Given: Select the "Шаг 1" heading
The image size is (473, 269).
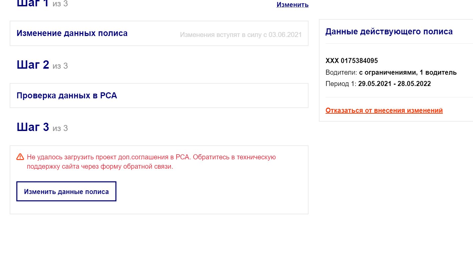Looking at the screenshot, I should click(x=33, y=3).
